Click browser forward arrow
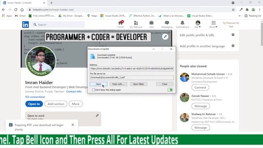This screenshot has width=263, height=148. click(x=9, y=10)
